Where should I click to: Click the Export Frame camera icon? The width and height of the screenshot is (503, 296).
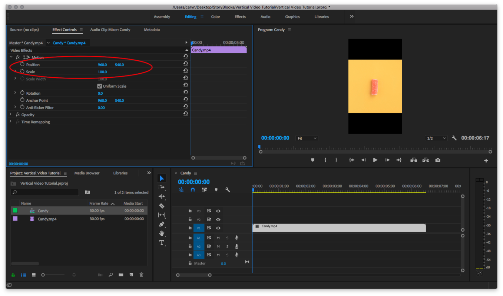click(x=438, y=160)
